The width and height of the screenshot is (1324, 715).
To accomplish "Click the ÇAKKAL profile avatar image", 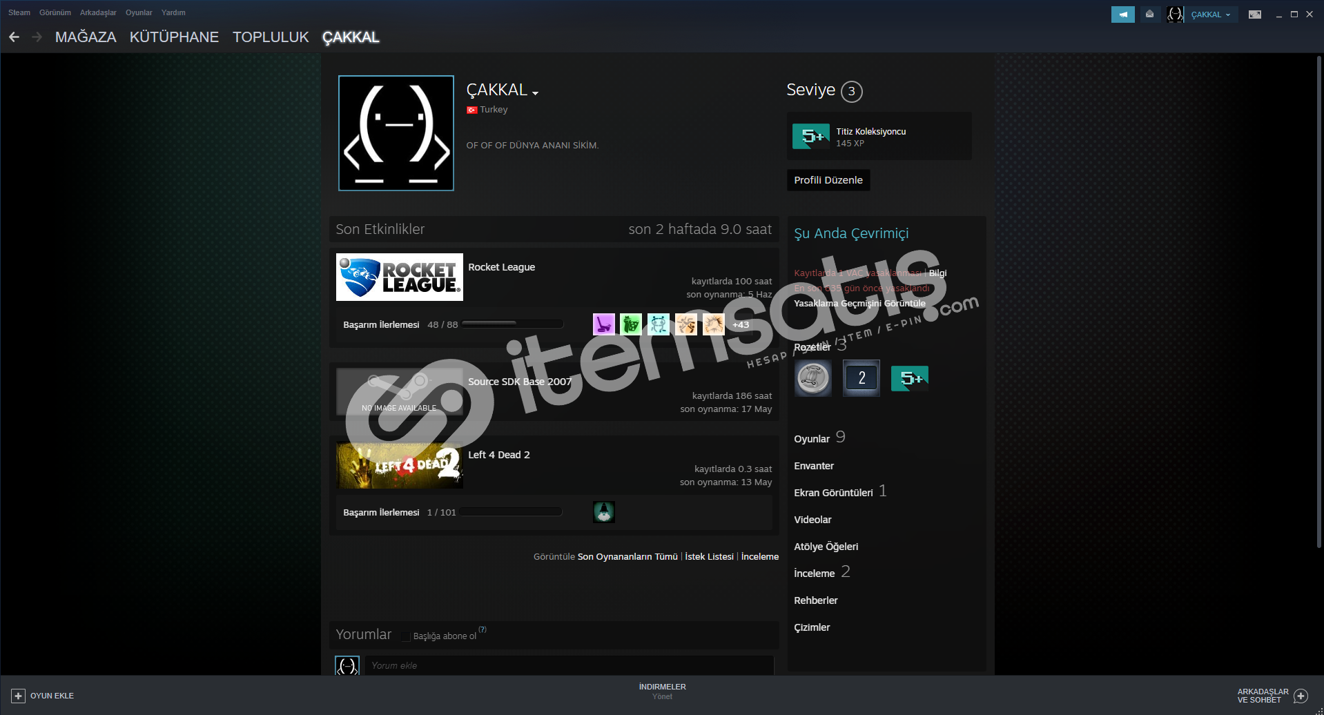I will click(396, 133).
